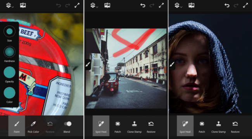The width and height of the screenshot is (252, 139).
Task: Select Restore tool in middle panel
Action: [151, 127]
